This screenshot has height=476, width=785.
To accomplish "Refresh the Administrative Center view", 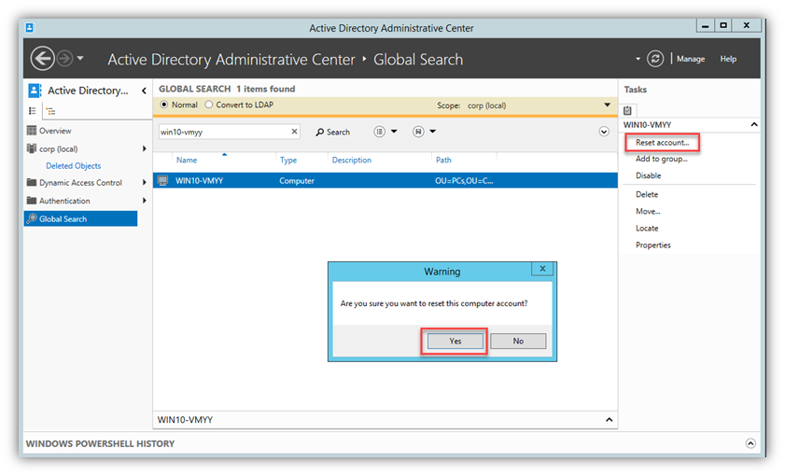I will pos(655,59).
